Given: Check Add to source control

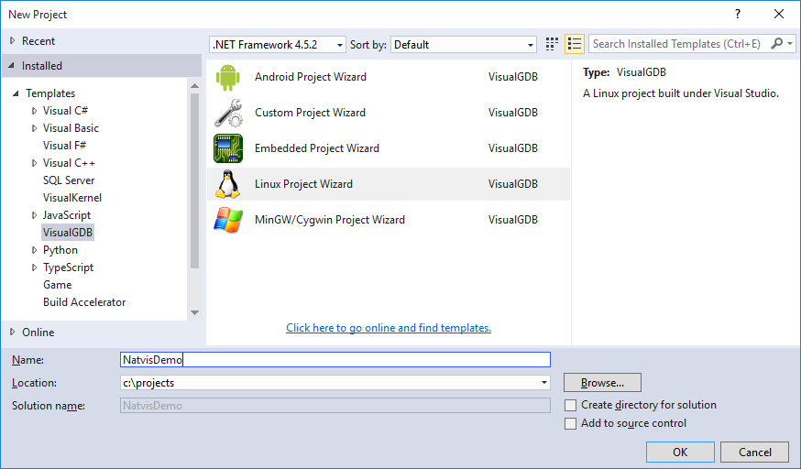Looking at the screenshot, I should click(571, 423).
